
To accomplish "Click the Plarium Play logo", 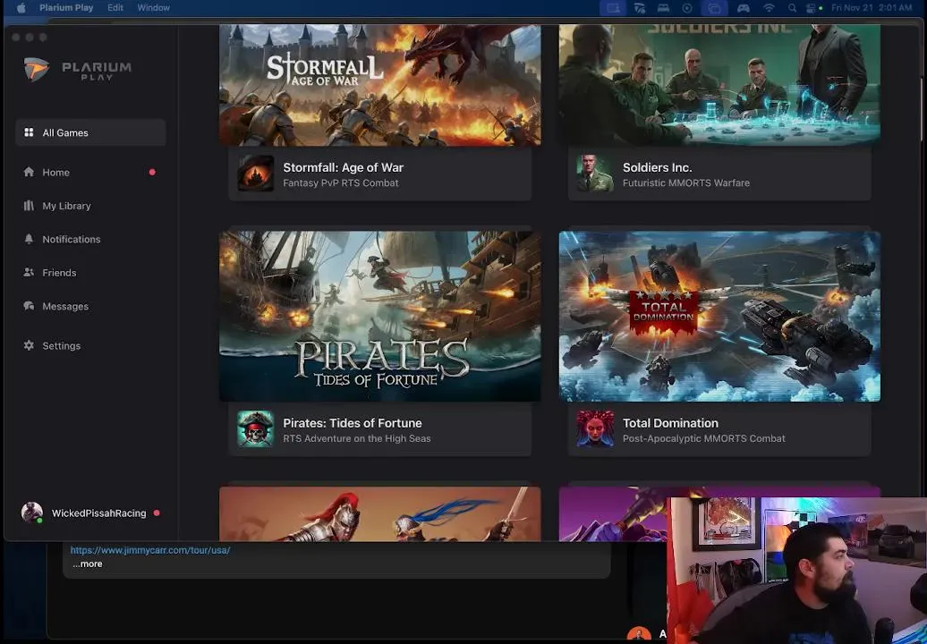I will 78,70.
